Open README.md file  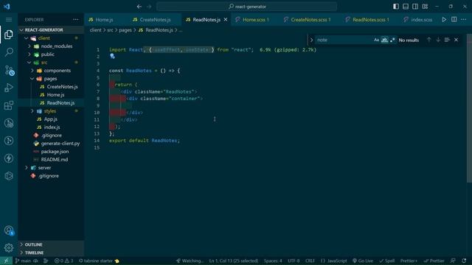pos(55,160)
